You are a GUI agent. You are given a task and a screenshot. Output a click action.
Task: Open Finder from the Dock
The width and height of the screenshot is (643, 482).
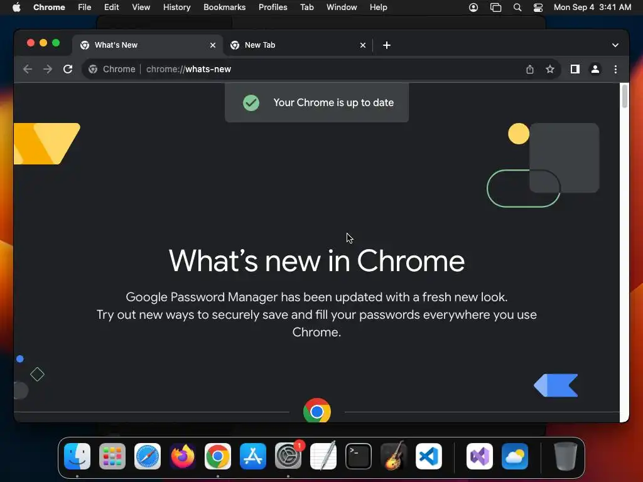(x=77, y=456)
